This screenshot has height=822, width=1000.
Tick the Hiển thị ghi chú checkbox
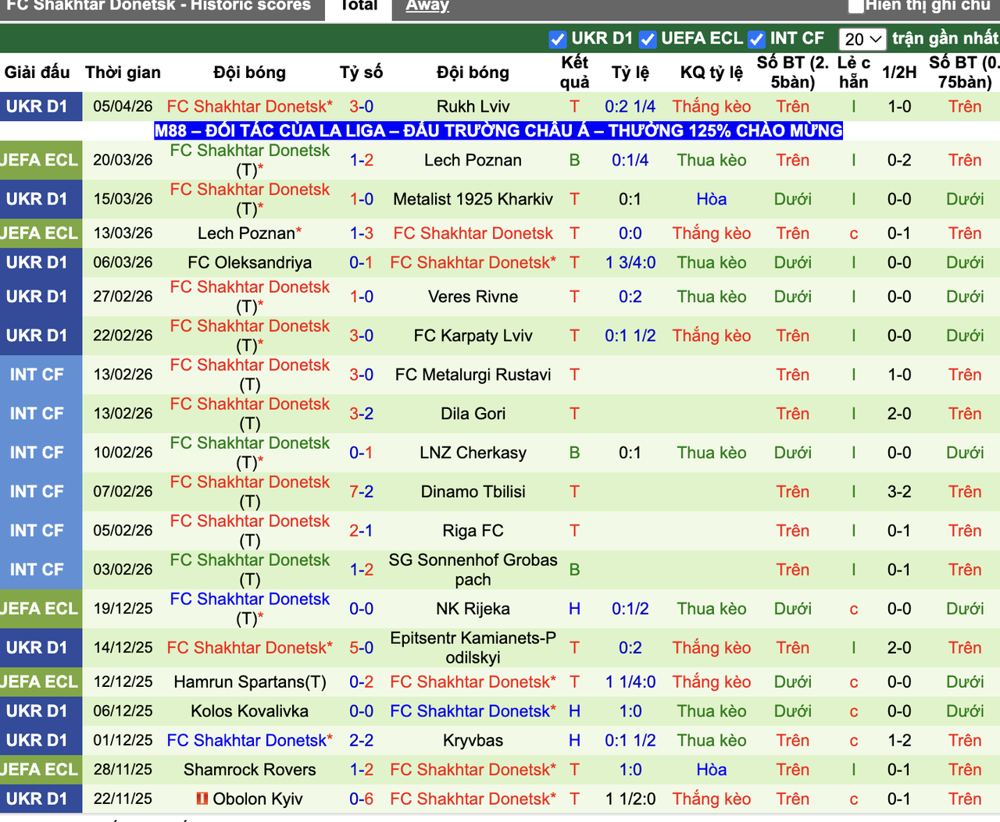click(856, 6)
